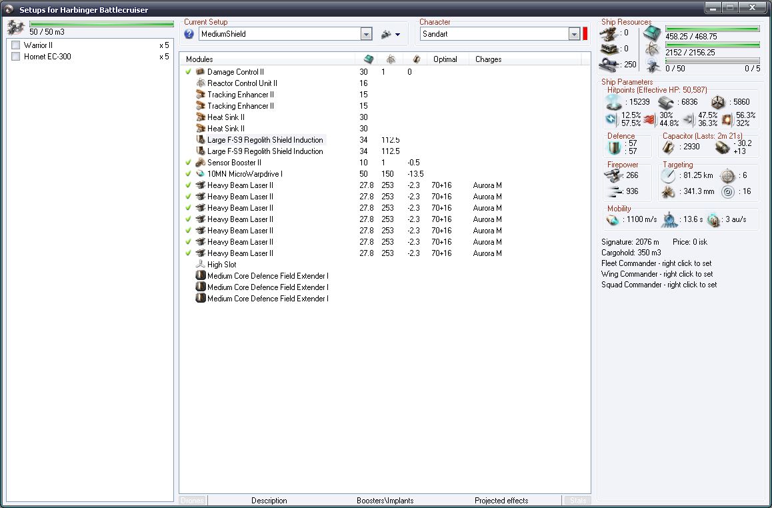Select the Reactor Control Unit II row
The width and height of the screenshot is (772, 508).
click(384, 83)
